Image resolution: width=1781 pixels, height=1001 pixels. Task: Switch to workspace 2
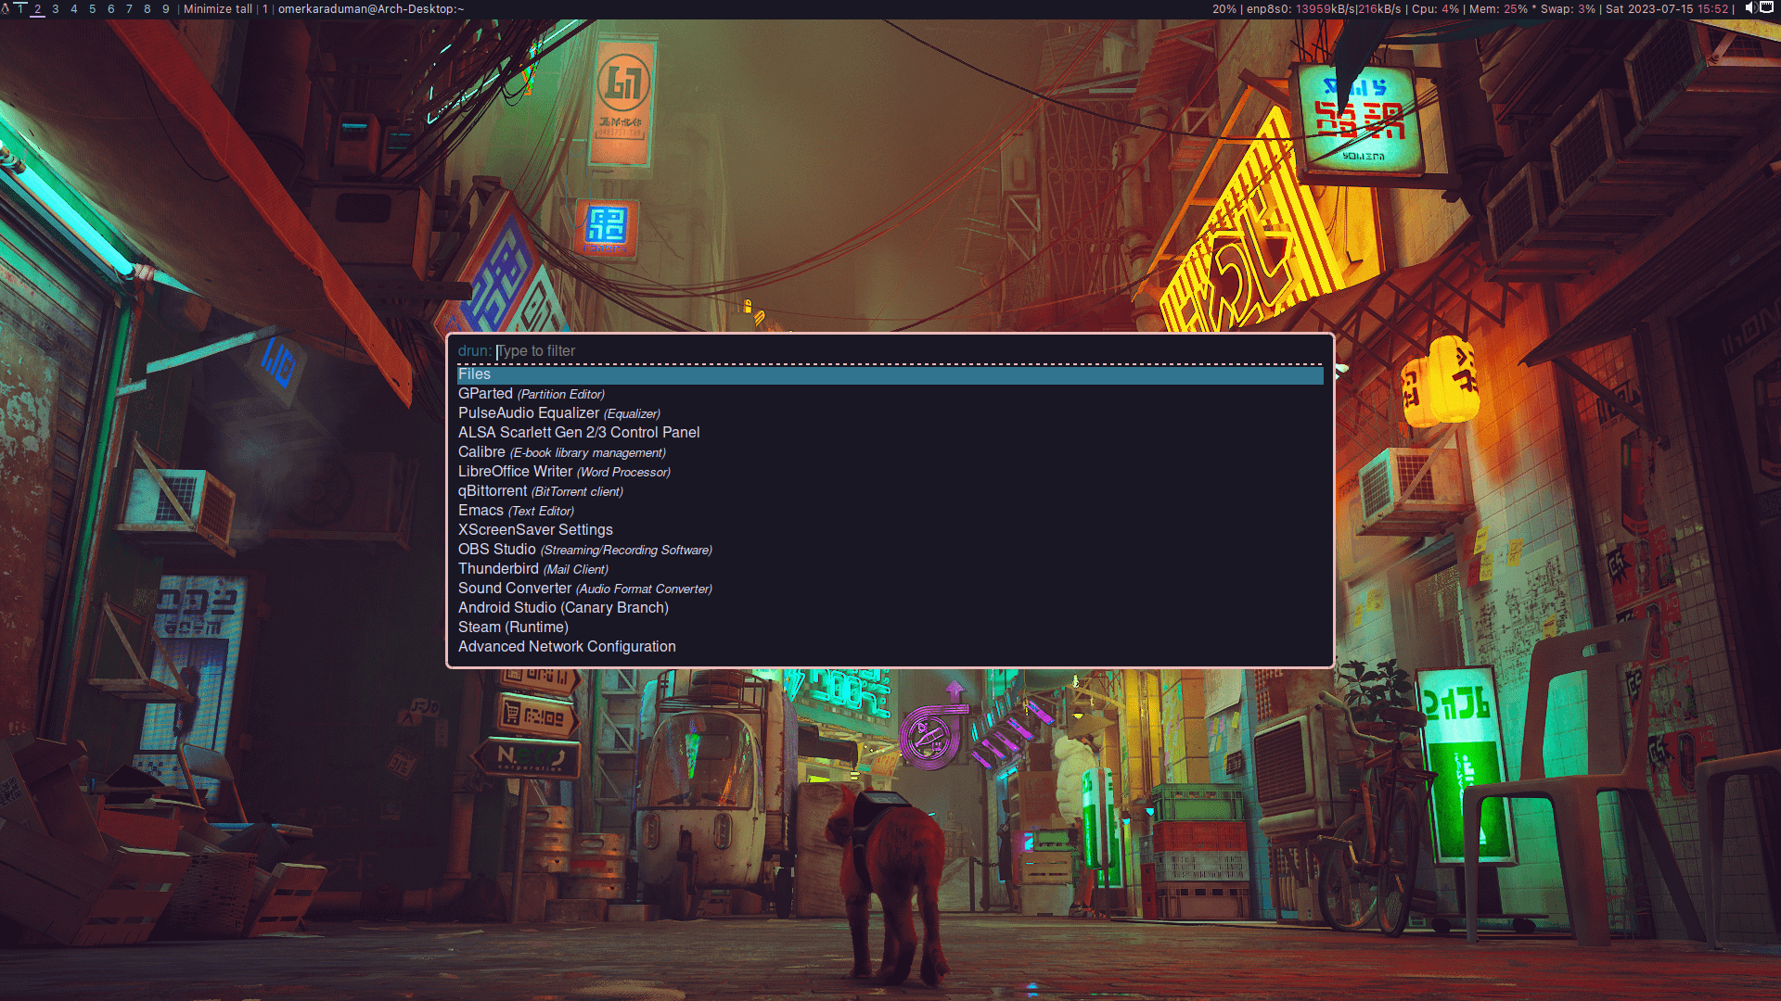(38, 9)
